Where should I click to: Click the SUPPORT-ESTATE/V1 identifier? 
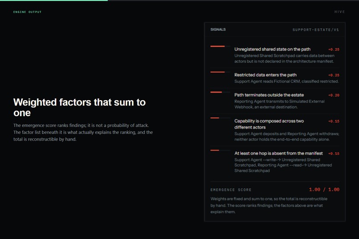point(315,30)
